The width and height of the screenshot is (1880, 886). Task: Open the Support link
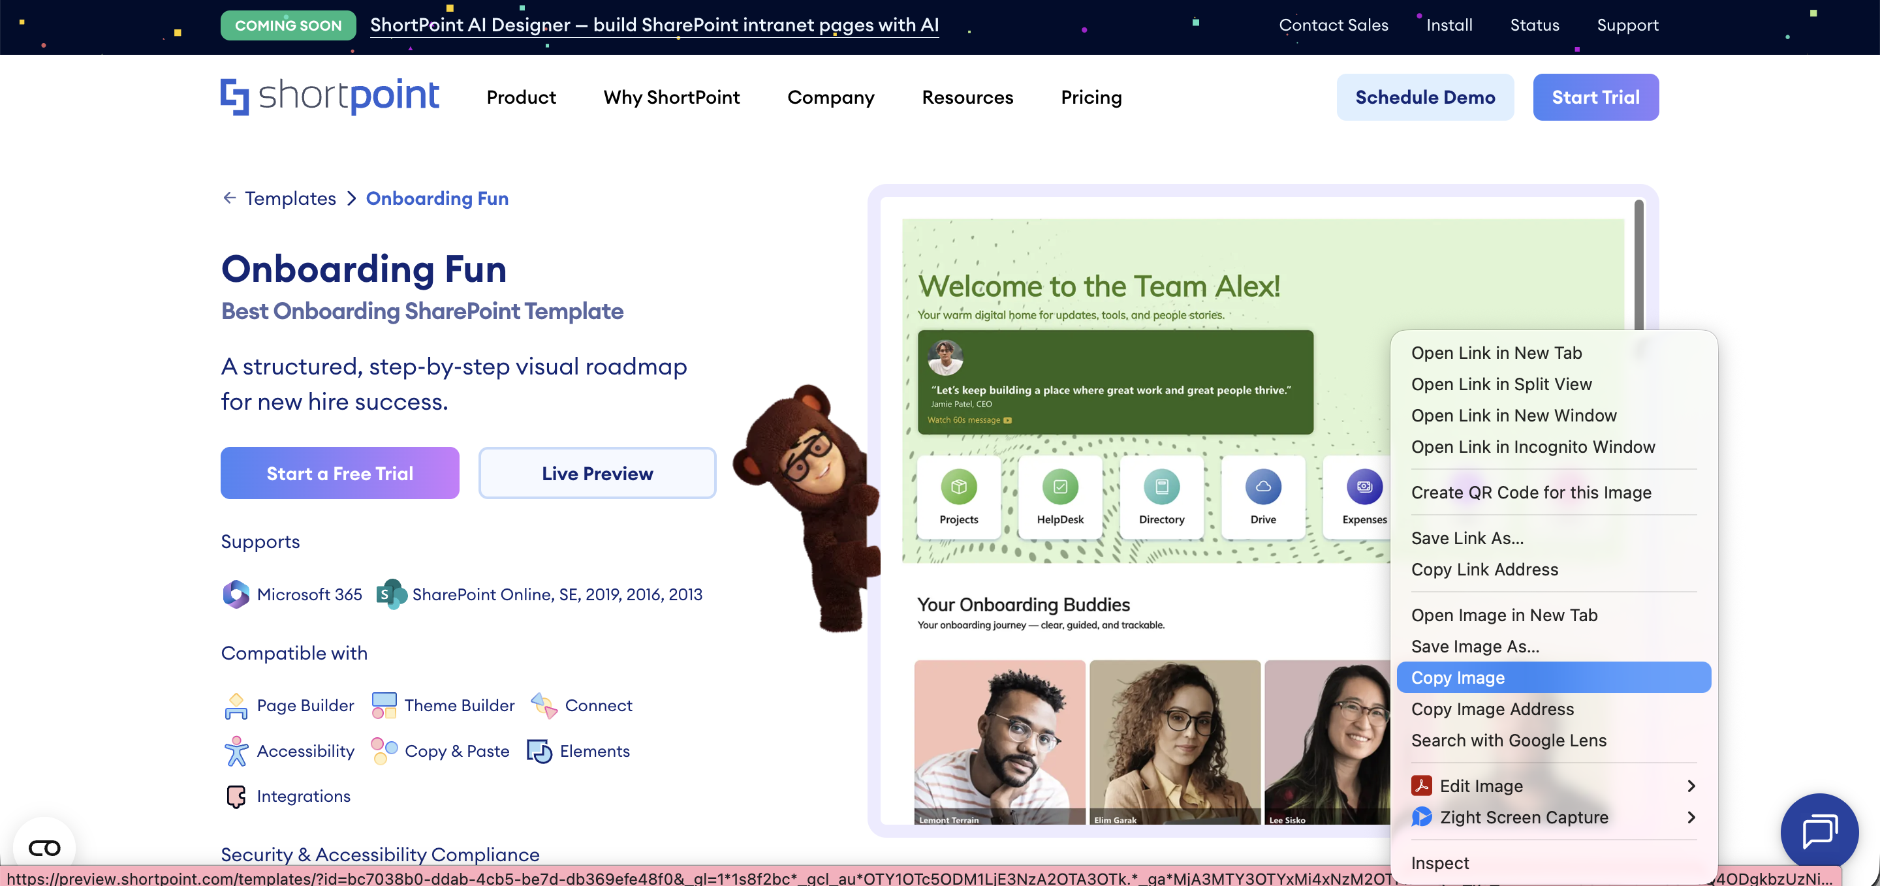(x=1627, y=25)
